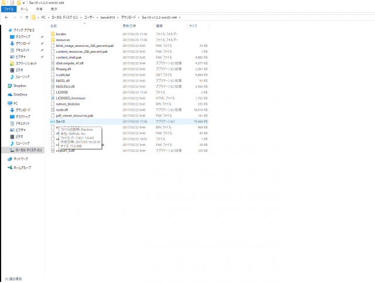Select the LICENSE file name

(62, 93)
